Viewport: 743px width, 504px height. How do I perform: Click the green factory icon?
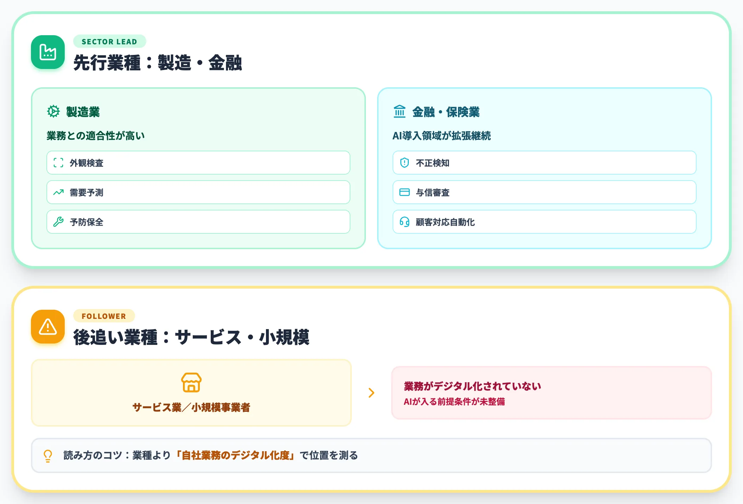pos(48,52)
